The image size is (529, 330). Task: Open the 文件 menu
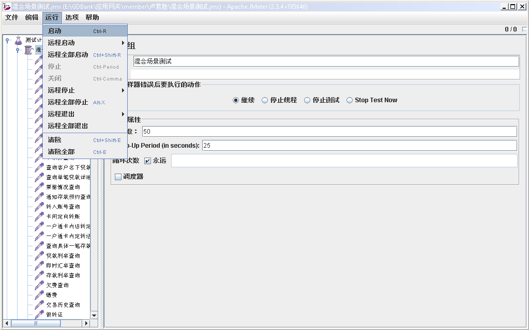[x=12, y=18]
